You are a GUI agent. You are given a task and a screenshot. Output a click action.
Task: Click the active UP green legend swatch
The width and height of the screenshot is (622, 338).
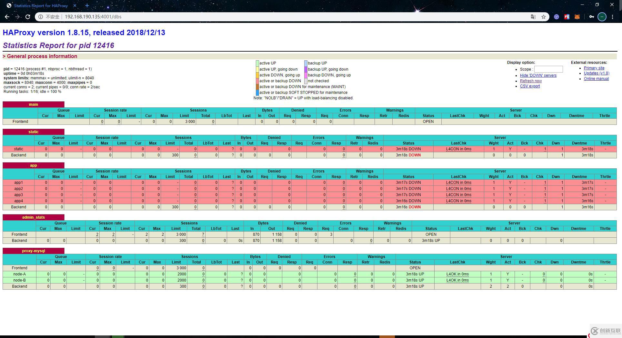(257, 63)
